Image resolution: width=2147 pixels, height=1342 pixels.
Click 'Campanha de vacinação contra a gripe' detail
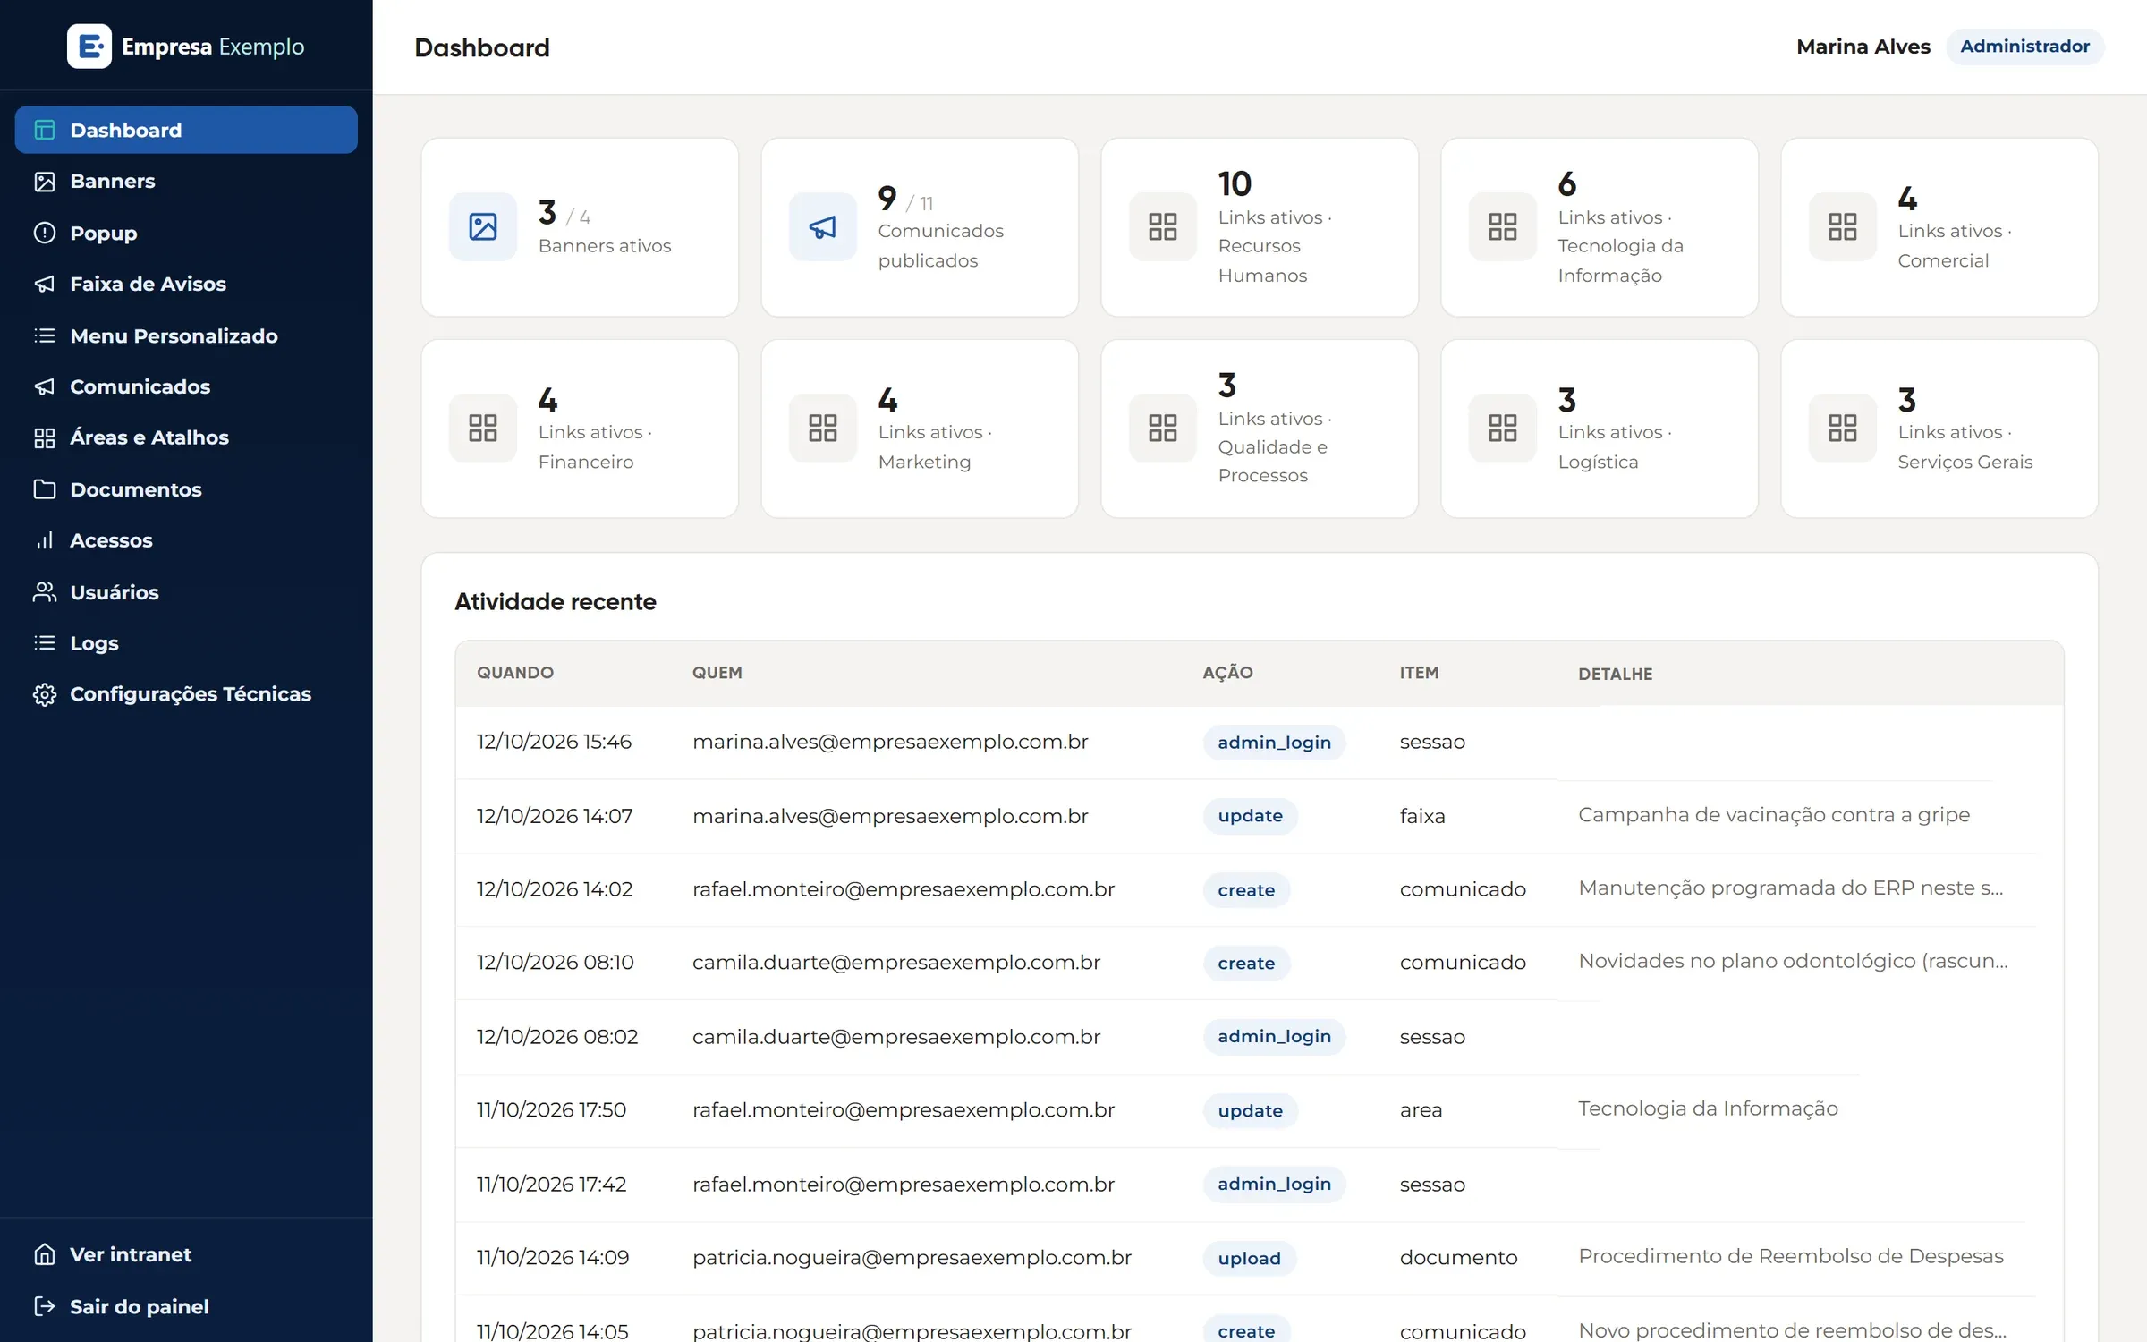[x=1774, y=815]
